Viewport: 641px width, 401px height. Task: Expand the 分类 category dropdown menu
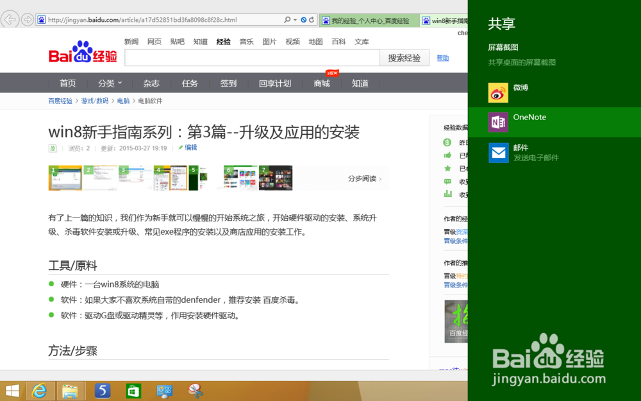pos(110,83)
